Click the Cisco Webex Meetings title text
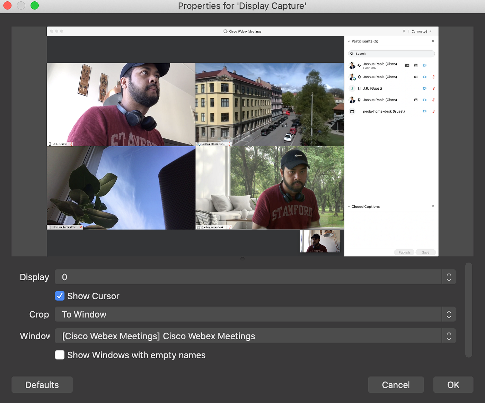 point(245,31)
